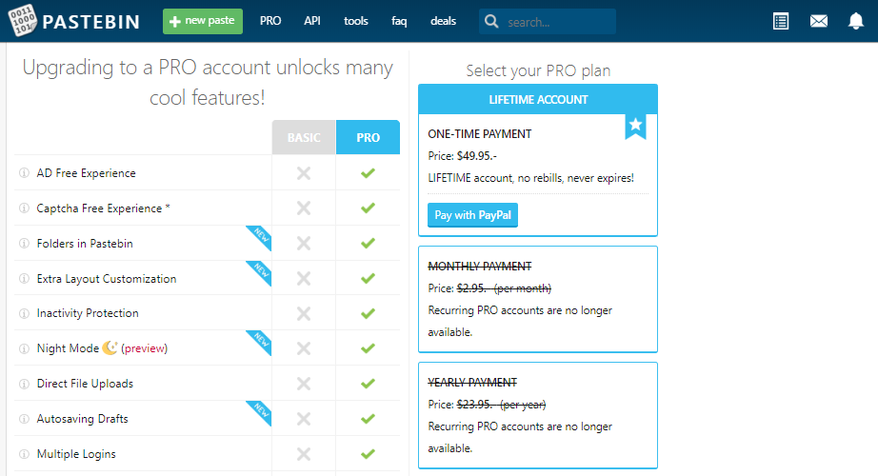
Task: Click the $49.95 price text
Action: (477, 156)
